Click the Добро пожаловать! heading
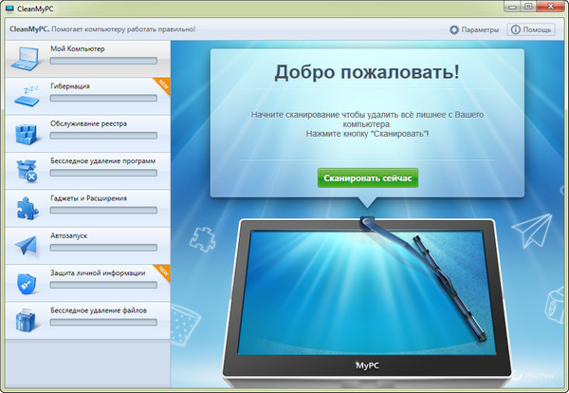 [x=367, y=72]
